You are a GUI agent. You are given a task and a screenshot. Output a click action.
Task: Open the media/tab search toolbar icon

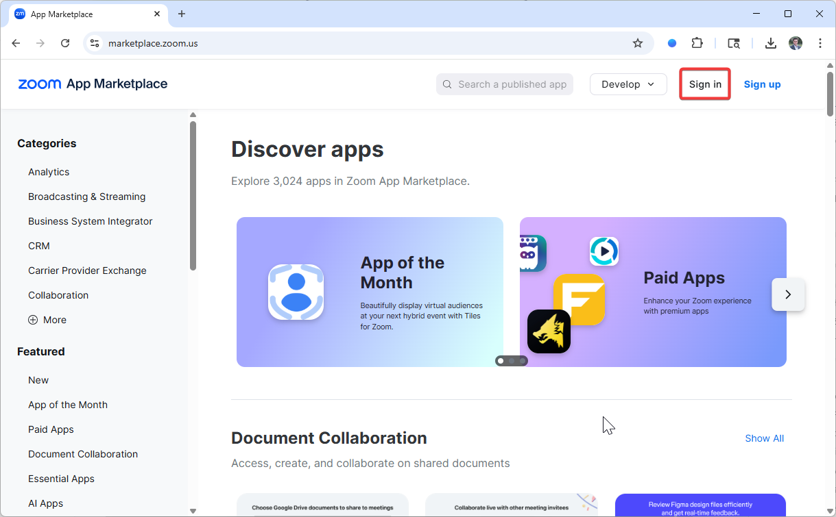pos(734,43)
